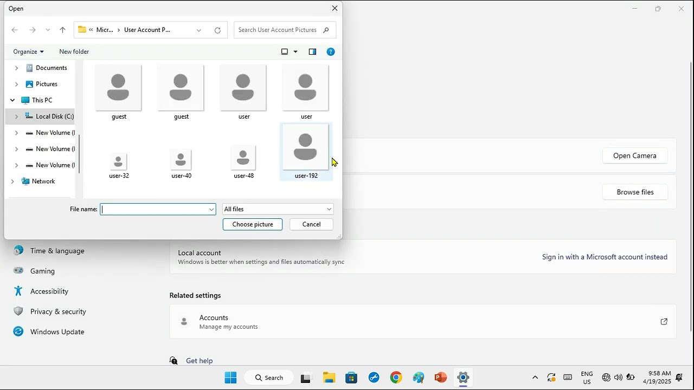The width and height of the screenshot is (694, 390).
Task: Select the first guest picture
Action: click(119, 92)
